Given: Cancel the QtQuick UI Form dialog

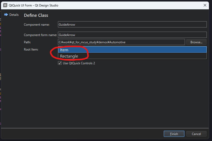Looking at the screenshot, I should click(x=196, y=134).
